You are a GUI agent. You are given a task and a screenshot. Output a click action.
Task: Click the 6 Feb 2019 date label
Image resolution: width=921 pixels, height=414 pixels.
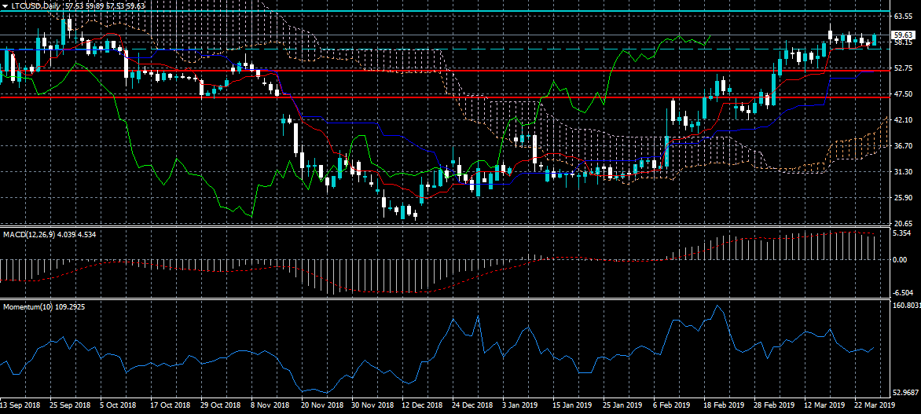pos(671,405)
